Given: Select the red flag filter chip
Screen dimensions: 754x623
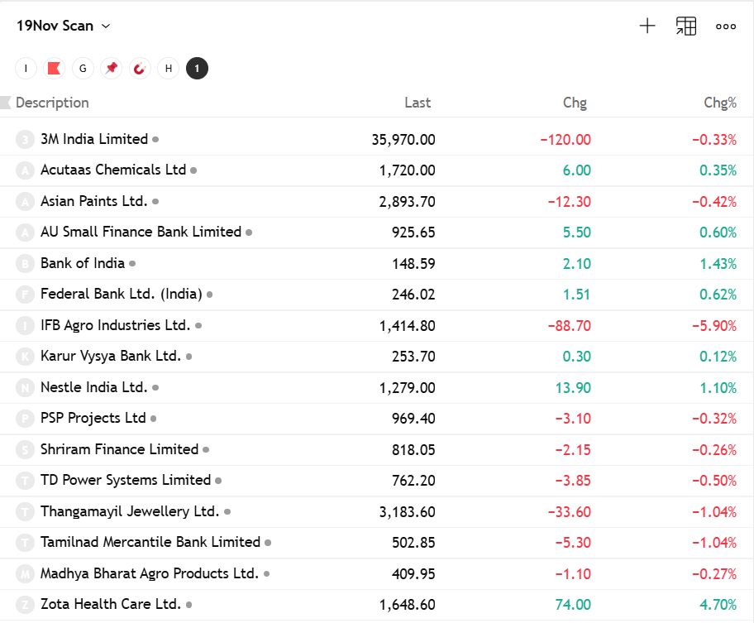Looking at the screenshot, I should 54,68.
